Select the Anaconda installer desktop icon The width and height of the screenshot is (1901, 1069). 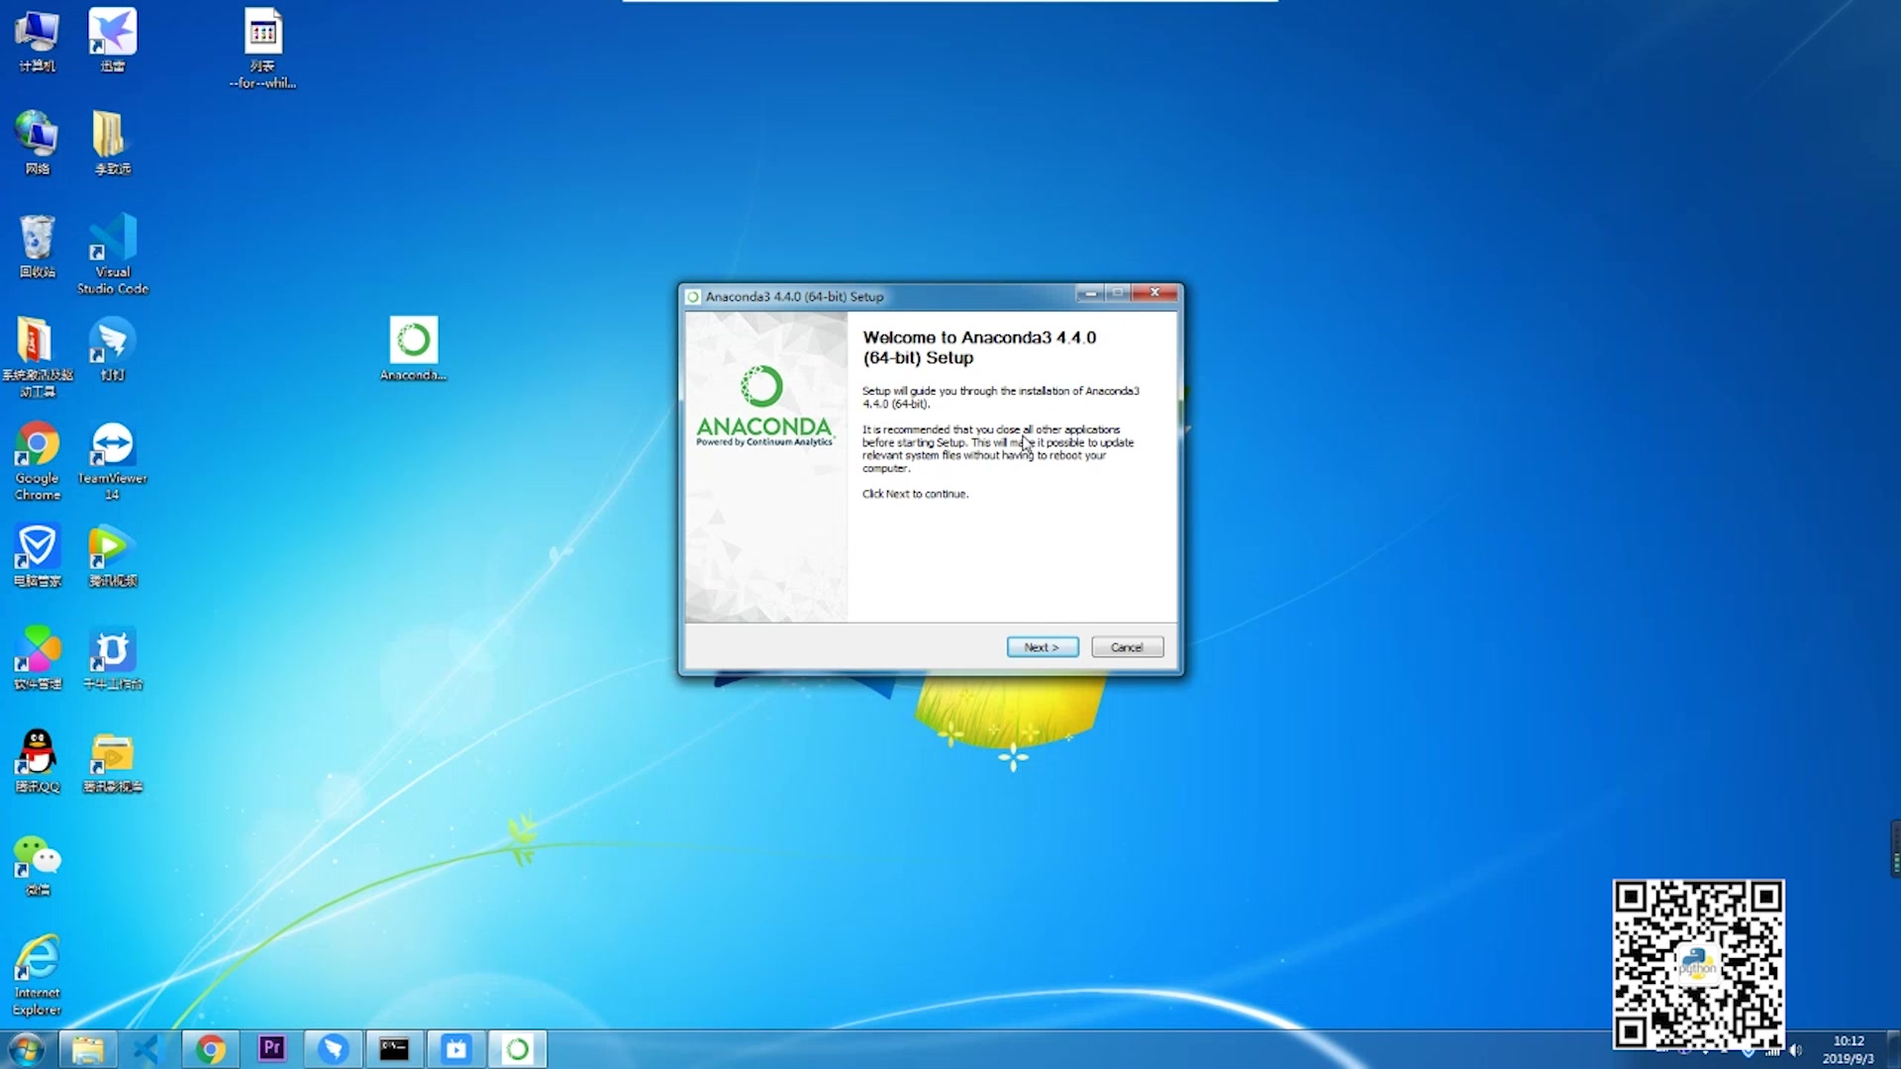tap(413, 341)
